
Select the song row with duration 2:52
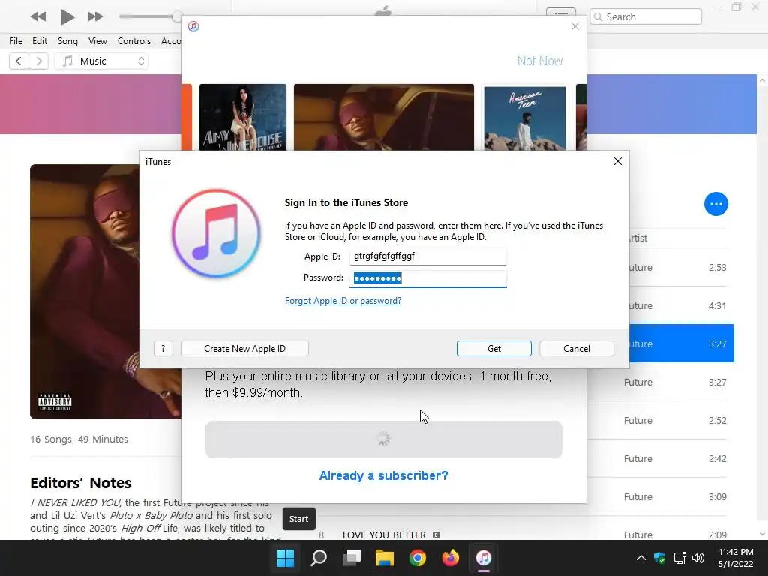pyautogui.click(x=660, y=420)
